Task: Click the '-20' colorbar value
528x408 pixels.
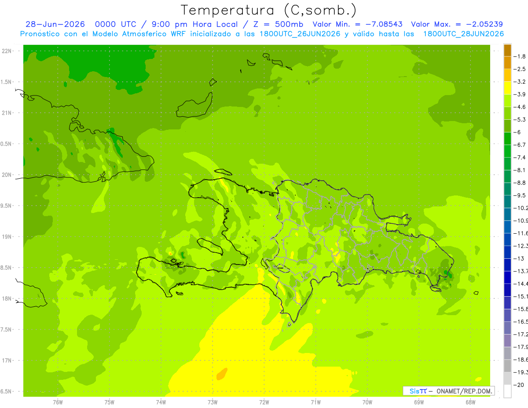Action: pyautogui.click(x=519, y=385)
